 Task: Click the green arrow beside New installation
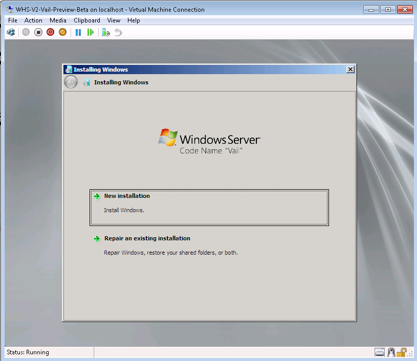click(97, 196)
